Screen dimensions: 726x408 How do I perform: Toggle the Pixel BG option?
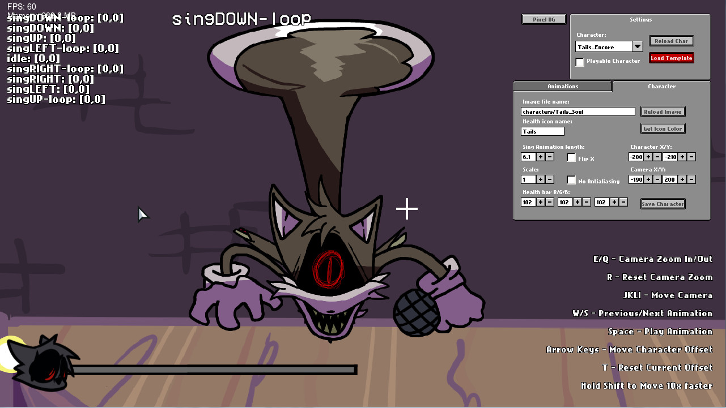[x=544, y=19]
